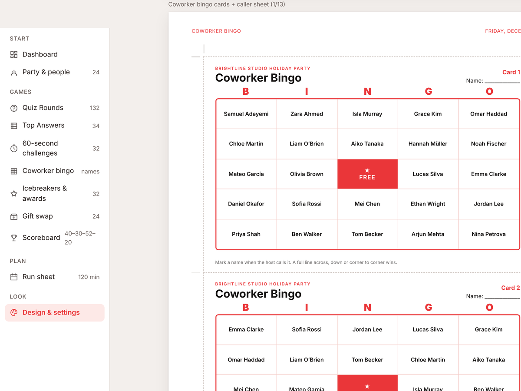The height and width of the screenshot is (391, 521).
Task: Click the 'Mark a name' instruction on Card 1
Action: pos(306,262)
